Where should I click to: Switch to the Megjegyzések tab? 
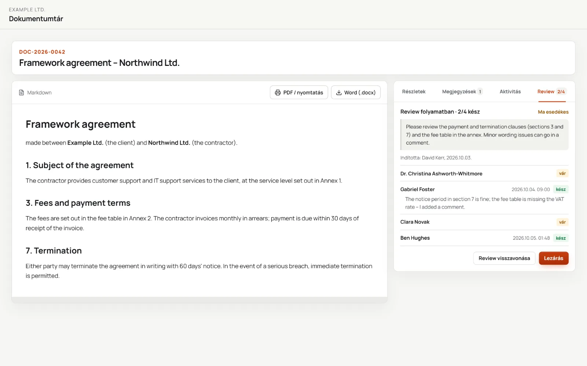[462, 91]
